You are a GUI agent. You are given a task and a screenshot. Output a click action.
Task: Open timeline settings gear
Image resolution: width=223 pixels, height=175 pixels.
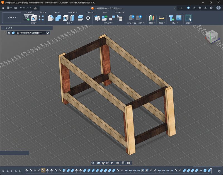coord(219,171)
